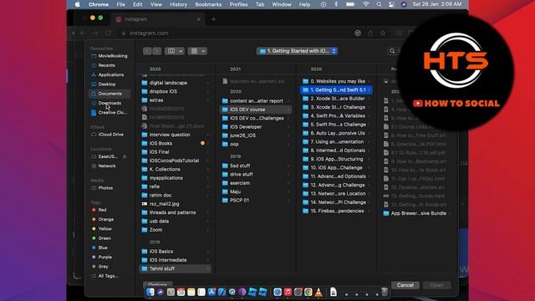The height and width of the screenshot is (301, 535).
Task: Select the Tehmi stuff folder
Action: [x=176, y=269]
